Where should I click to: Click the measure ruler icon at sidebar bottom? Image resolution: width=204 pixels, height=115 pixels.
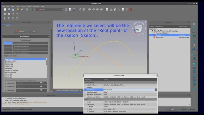click(194, 89)
